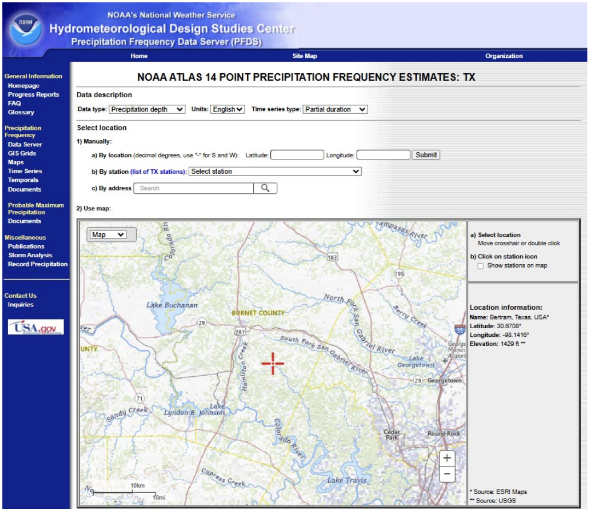Open the Data type dropdown
The height and width of the screenshot is (509, 593).
(147, 109)
